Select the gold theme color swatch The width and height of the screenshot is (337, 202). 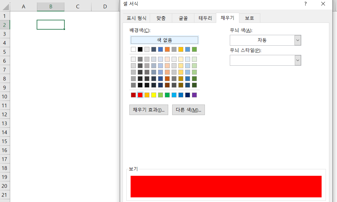181,49
